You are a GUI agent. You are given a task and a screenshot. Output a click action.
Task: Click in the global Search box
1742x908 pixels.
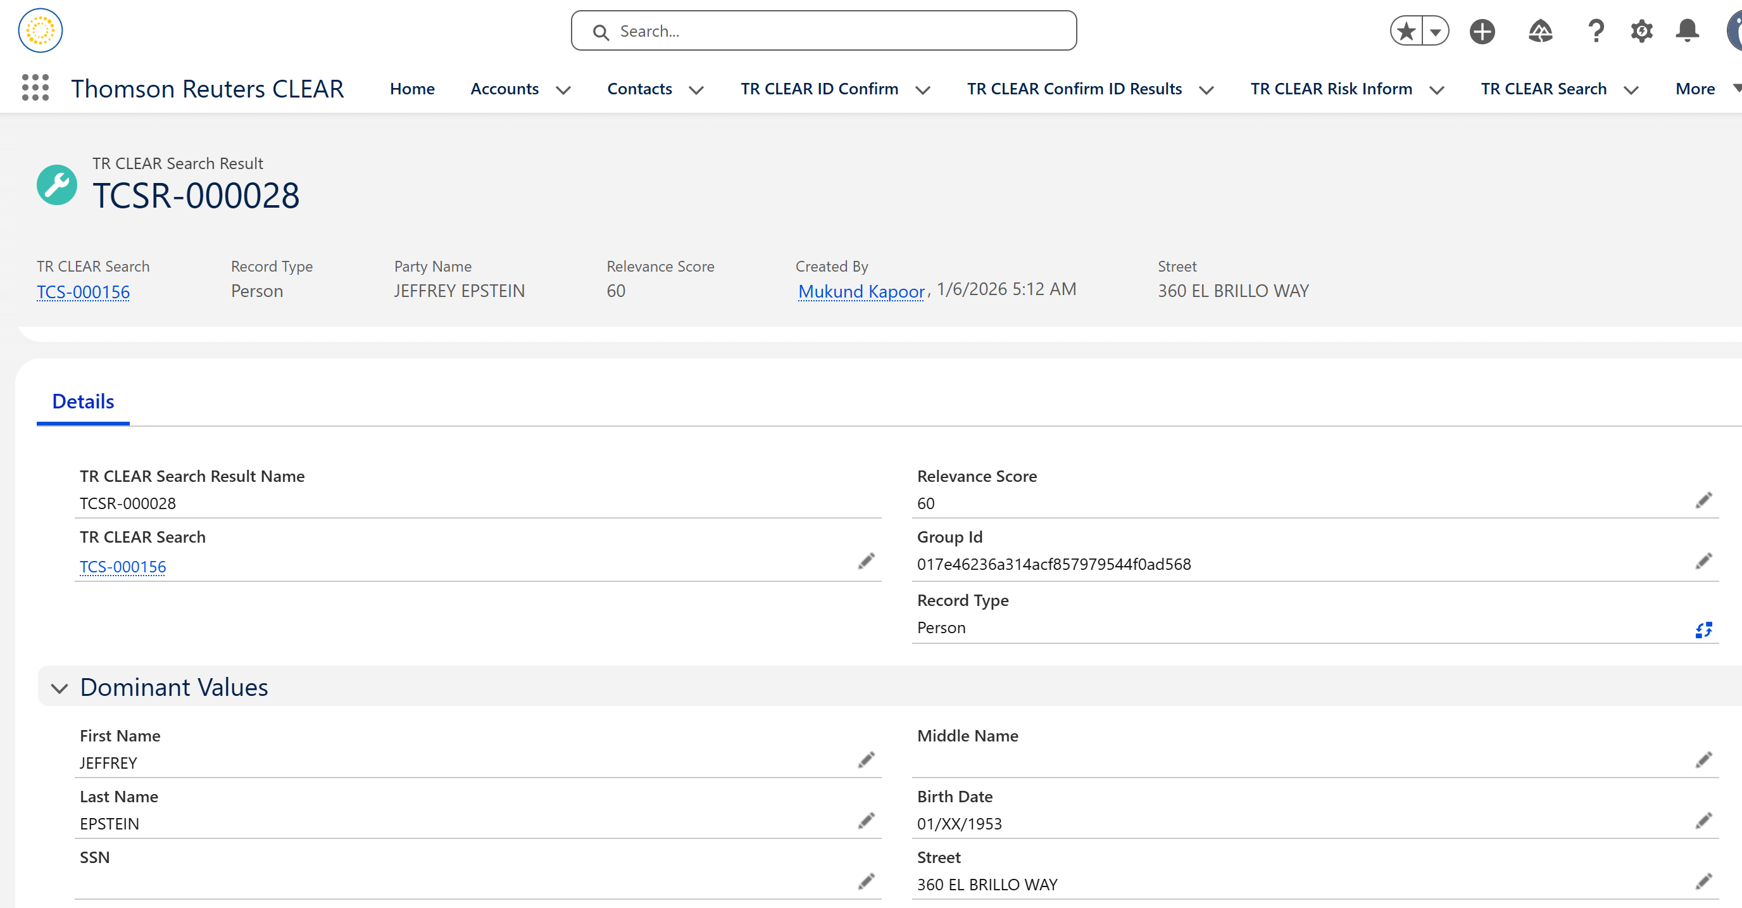point(824,31)
